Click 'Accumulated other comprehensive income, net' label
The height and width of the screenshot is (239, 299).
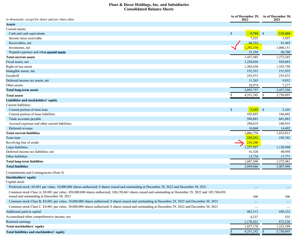(38, 217)
